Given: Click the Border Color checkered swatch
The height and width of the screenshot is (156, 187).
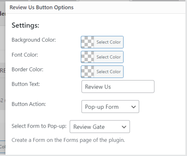Looking at the screenshot, I should (x=87, y=72).
